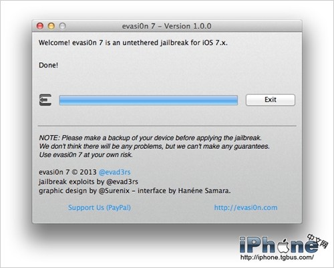This screenshot has height=268, width=334.
Task: Close the evasi0n 7 window
Action: point(40,26)
